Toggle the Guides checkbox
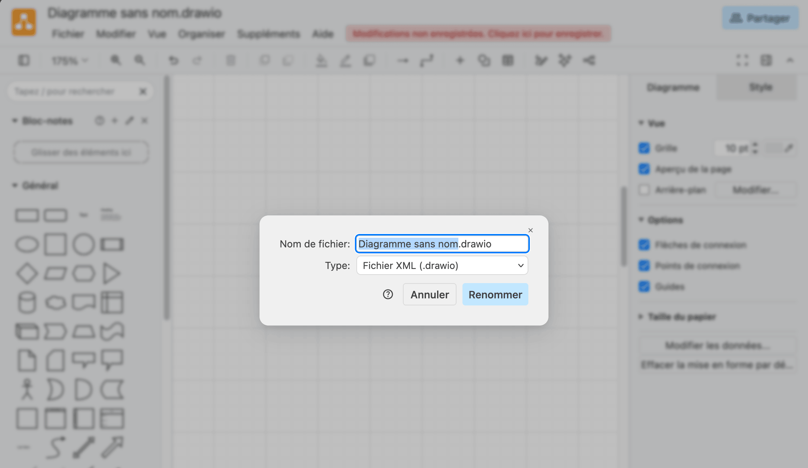 (644, 286)
